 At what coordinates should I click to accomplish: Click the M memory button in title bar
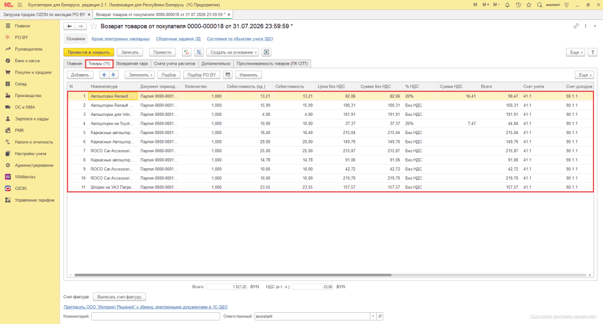(x=475, y=5)
